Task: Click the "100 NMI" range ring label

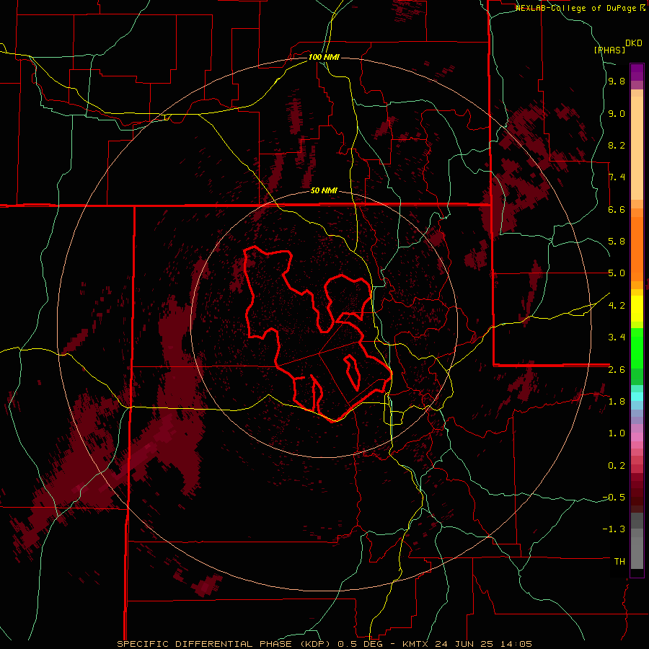Action: pos(324,57)
